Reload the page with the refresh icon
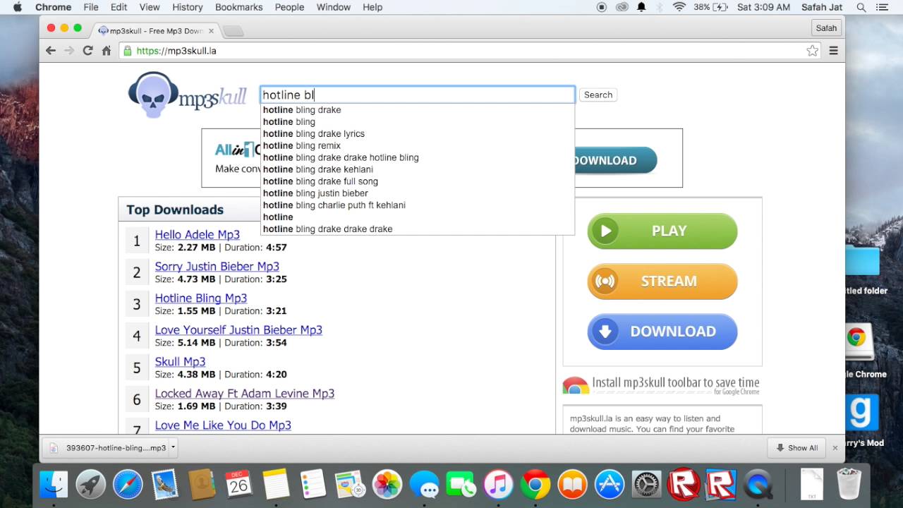903x508 pixels. [87, 51]
